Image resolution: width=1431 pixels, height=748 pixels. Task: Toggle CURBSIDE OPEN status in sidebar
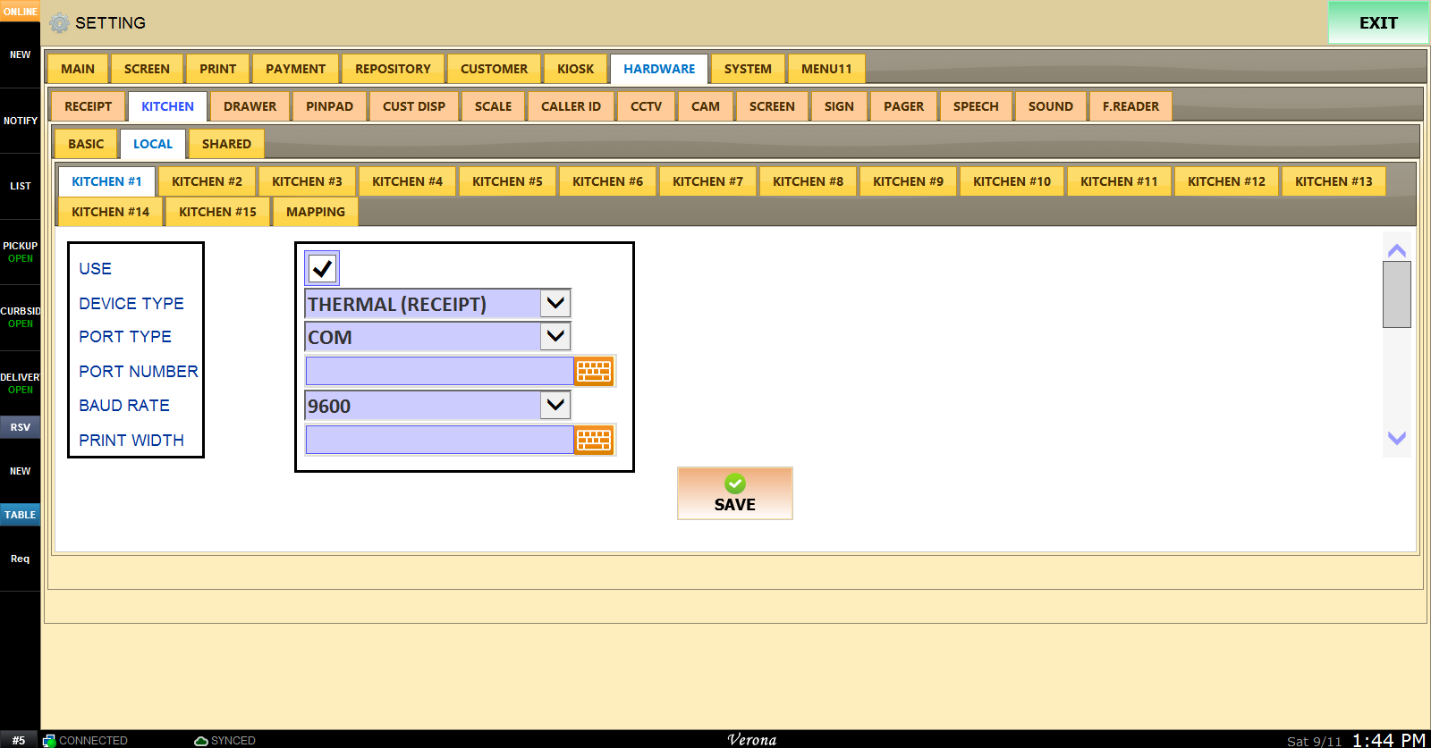[x=20, y=317]
